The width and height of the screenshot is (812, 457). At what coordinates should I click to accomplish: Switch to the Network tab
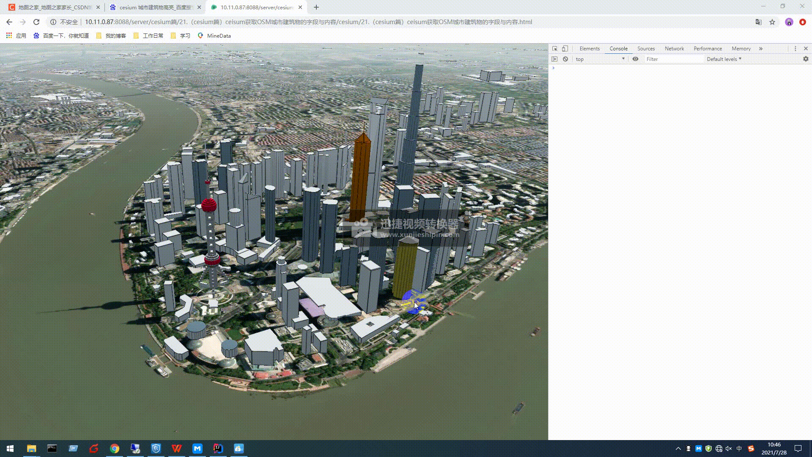click(674, 49)
